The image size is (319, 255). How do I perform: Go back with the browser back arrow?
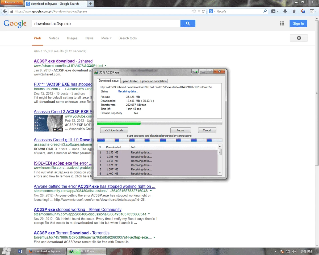5,11
